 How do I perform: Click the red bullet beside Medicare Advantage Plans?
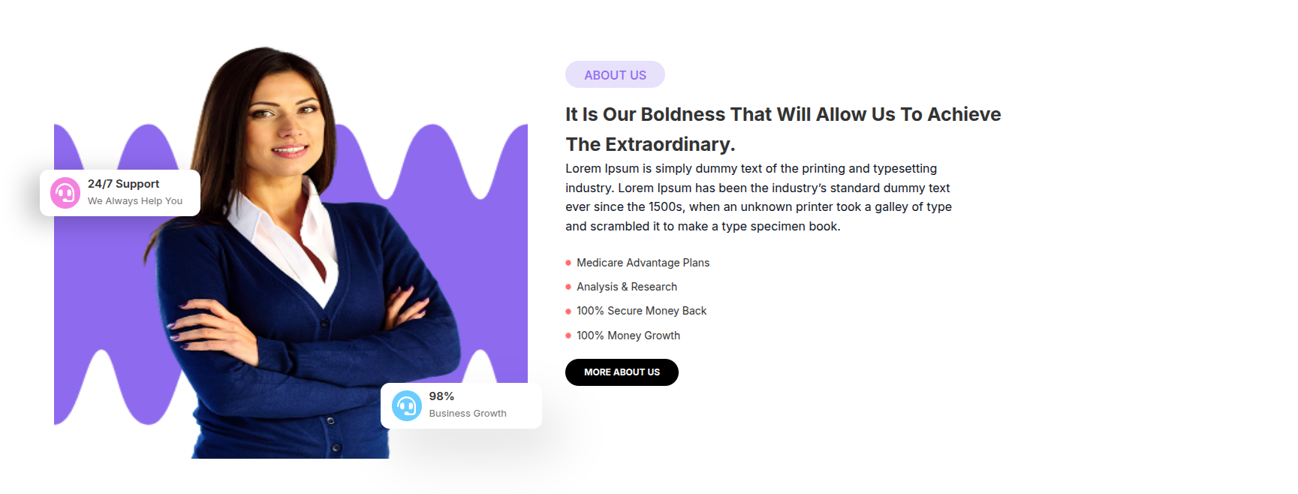pyautogui.click(x=568, y=263)
